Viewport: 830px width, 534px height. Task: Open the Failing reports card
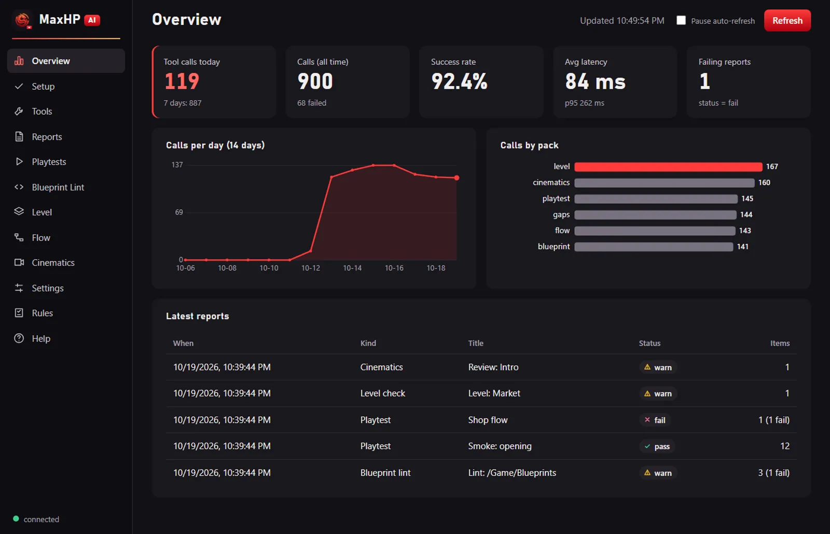point(749,81)
